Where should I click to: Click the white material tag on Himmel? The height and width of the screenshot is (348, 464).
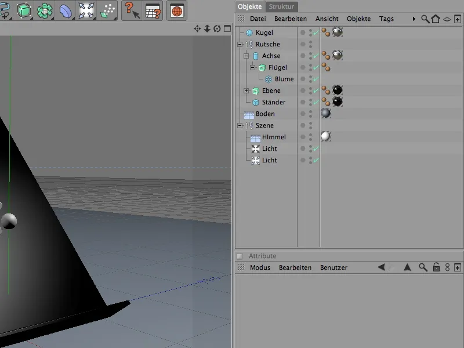click(x=326, y=137)
